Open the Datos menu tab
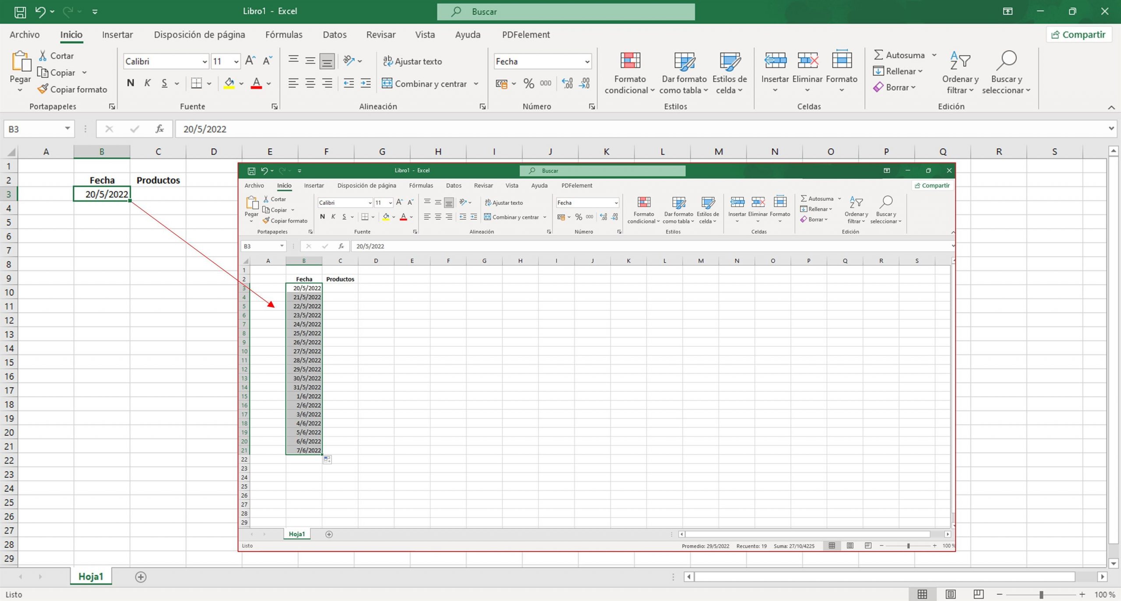The image size is (1121, 601). click(x=335, y=35)
